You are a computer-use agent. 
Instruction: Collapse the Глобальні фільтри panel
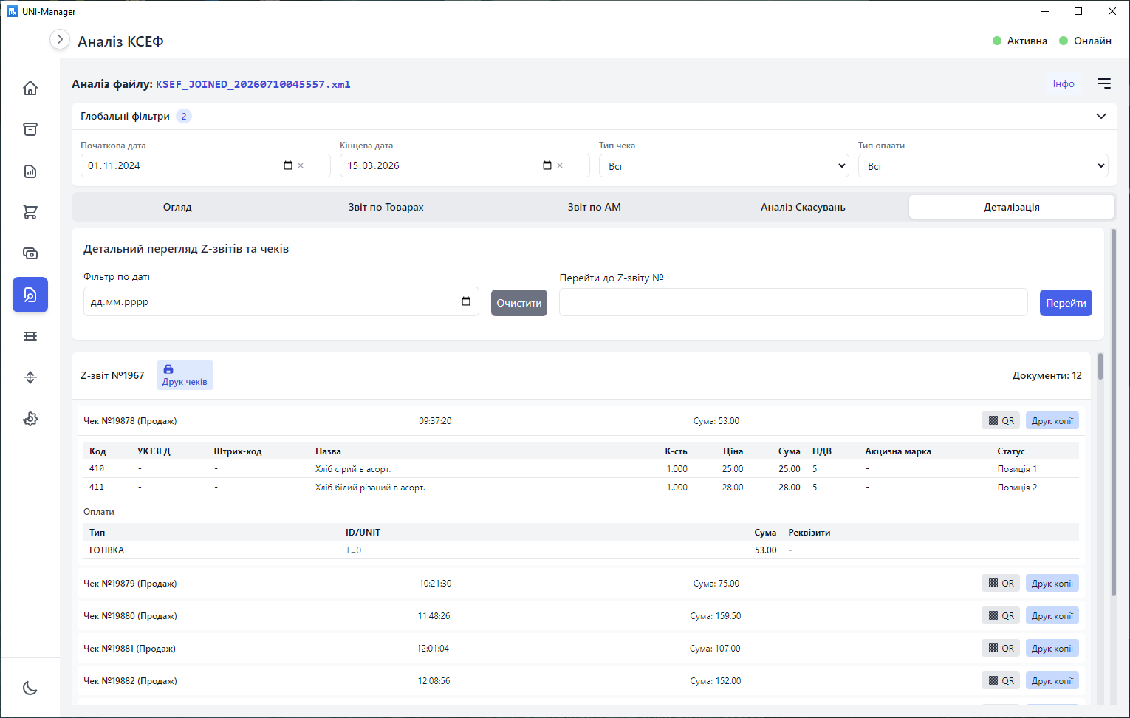(1101, 116)
